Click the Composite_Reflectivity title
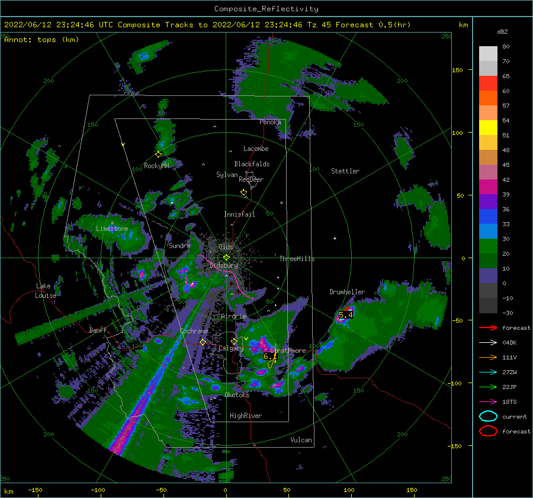The image size is (533, 498). coord(266,9)
